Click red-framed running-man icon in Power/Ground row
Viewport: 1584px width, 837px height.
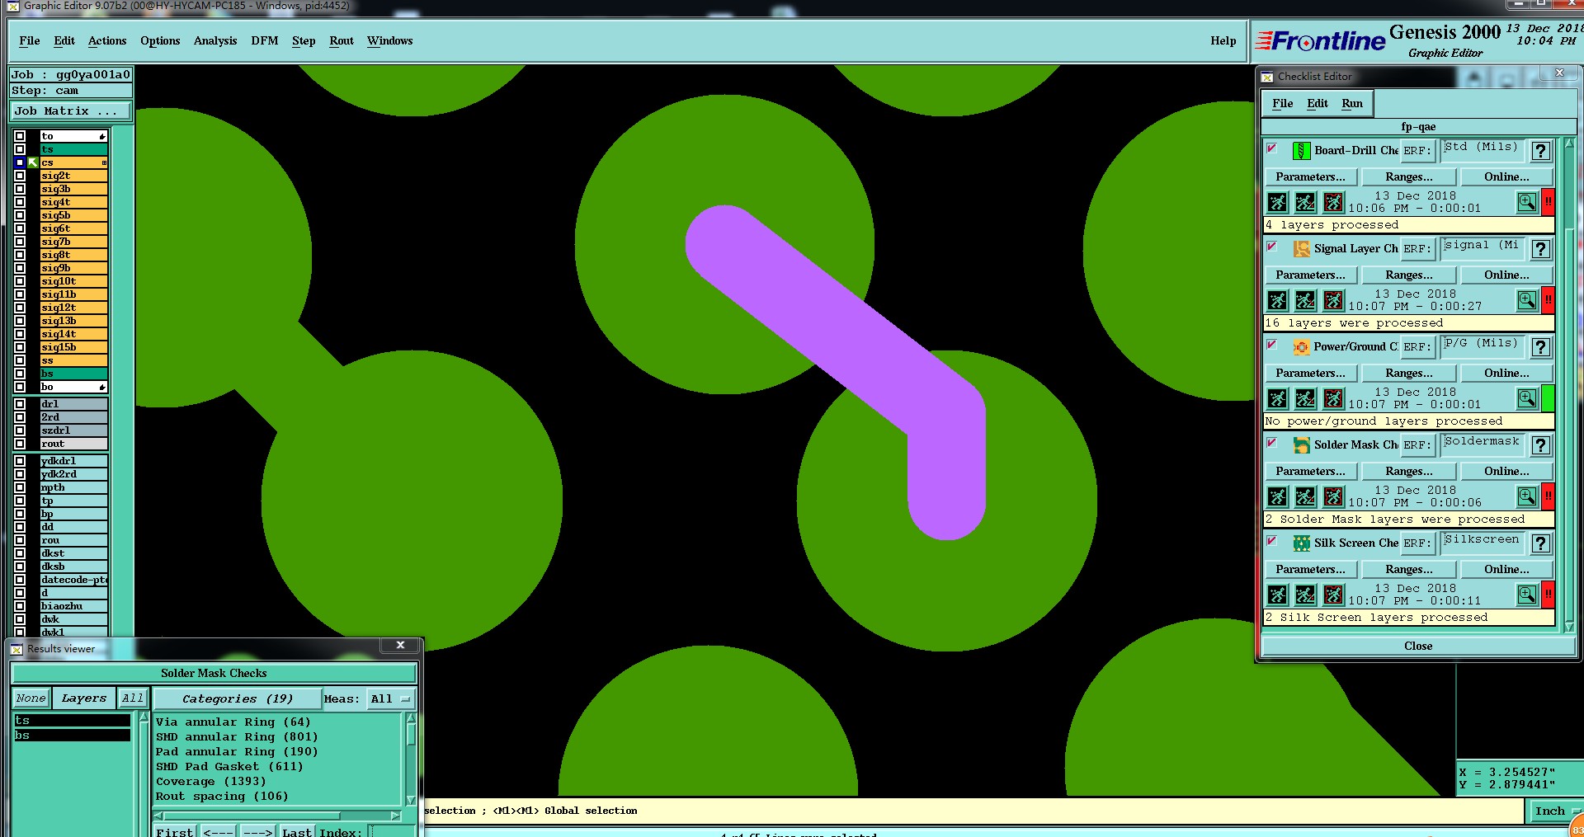1333,398
